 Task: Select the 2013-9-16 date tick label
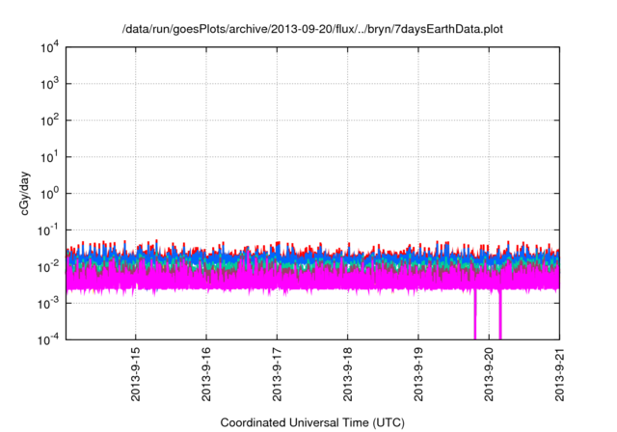coord(206,374)
